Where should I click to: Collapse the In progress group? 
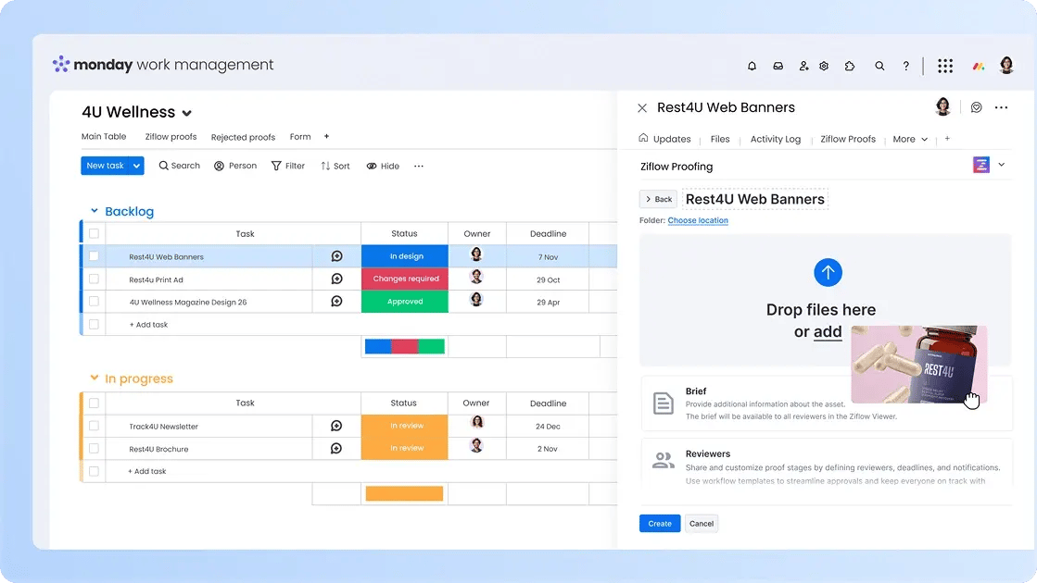pyautogui.click(x=94, y=378)
